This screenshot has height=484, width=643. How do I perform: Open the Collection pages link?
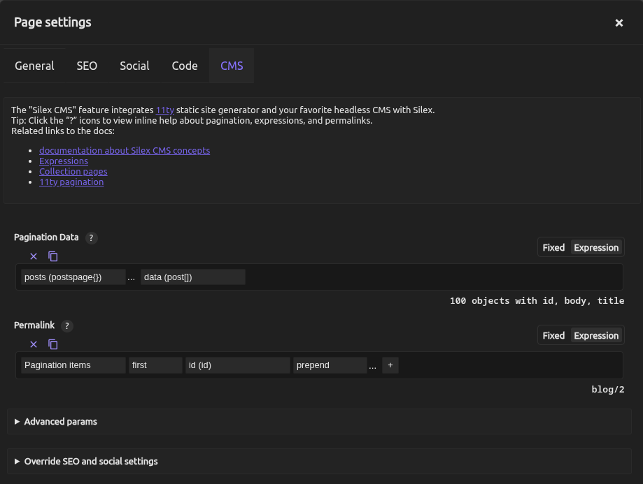pyautogui.click(x=73, y=172)
